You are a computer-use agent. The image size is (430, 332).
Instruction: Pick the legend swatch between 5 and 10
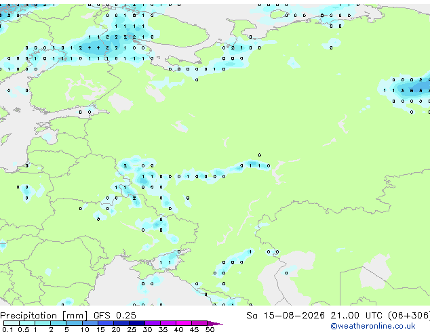pyautogui.click(x=74, y=323)
